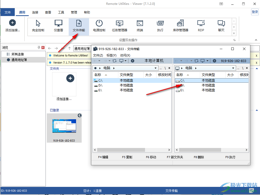The image size is (260, 195).
Task: Dismiss the Welcome to Remote Utilities notification
Action: pyautogui.click(x=256, y=56)
